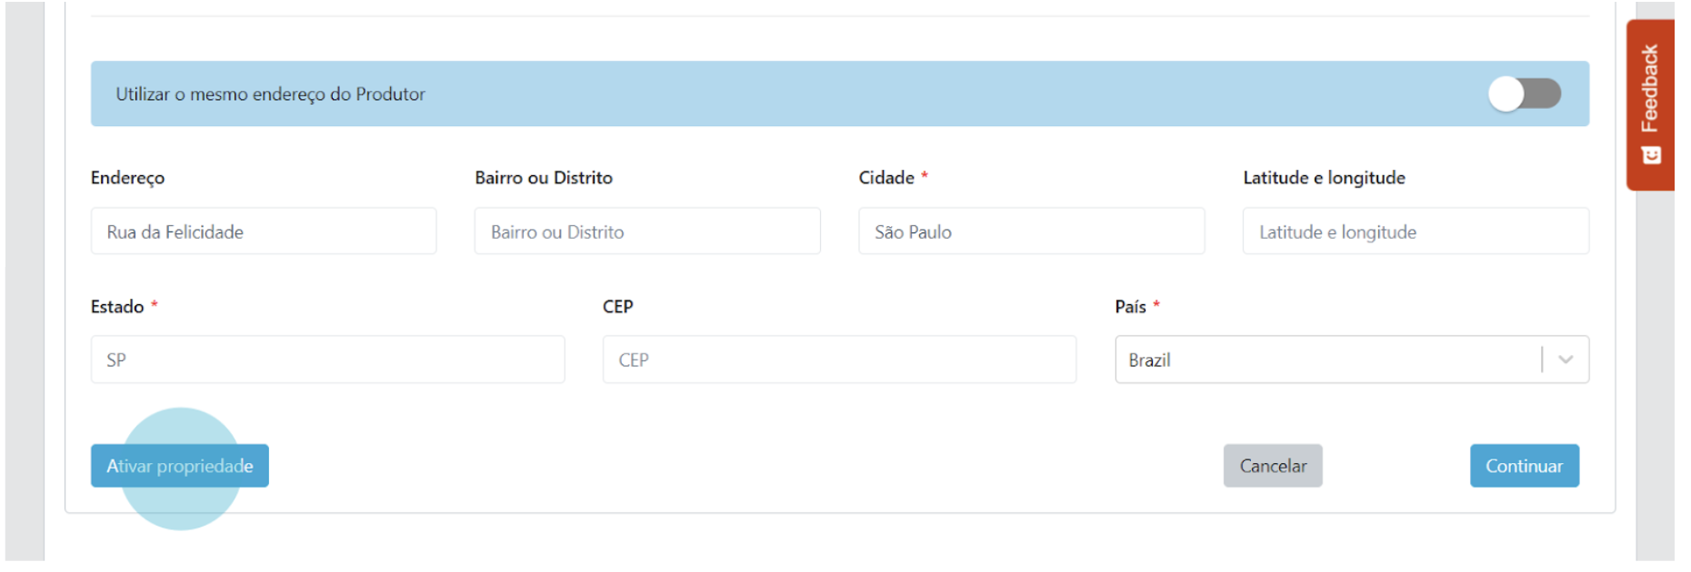Image resolution: width=1691 pixels, height=572 pixels.
Task: Click the Latitude e longitude input box
Action: (x=1415, y=232)
